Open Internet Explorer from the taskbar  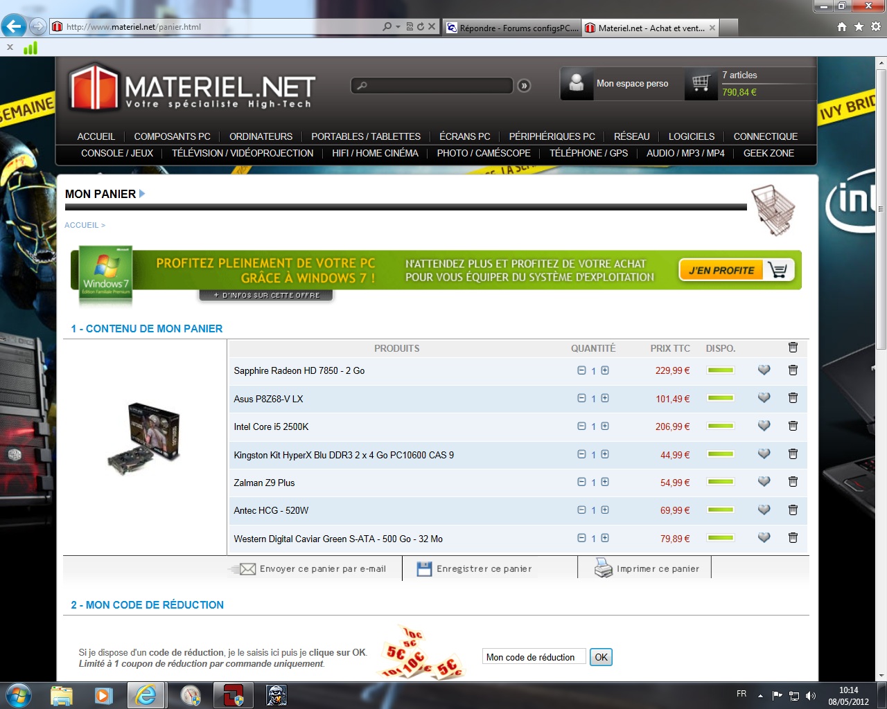point(146,695)
